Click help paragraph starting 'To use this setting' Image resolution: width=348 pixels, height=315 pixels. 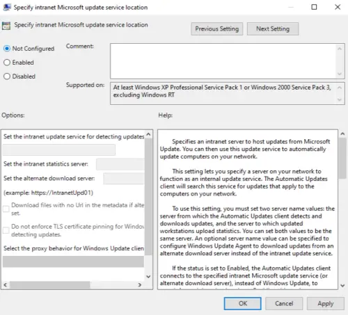247,231
